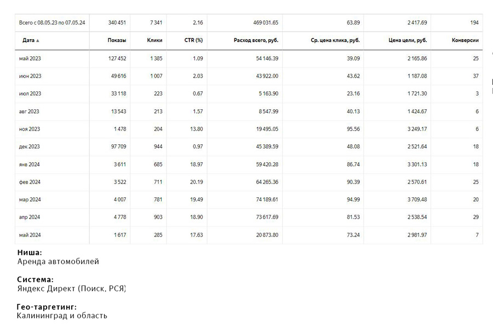Viewport: 493px width, 328px height.
Task: Click the Расход всего, руб. header
Action: [255, 40]
